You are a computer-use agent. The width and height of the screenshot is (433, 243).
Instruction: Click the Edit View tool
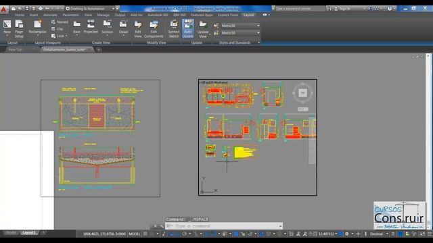point(138,29)
